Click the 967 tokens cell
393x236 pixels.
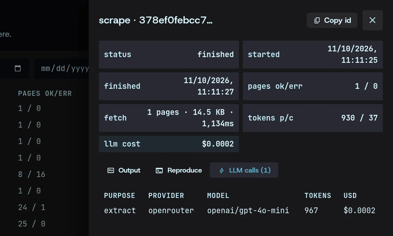[x=311, y=210]
